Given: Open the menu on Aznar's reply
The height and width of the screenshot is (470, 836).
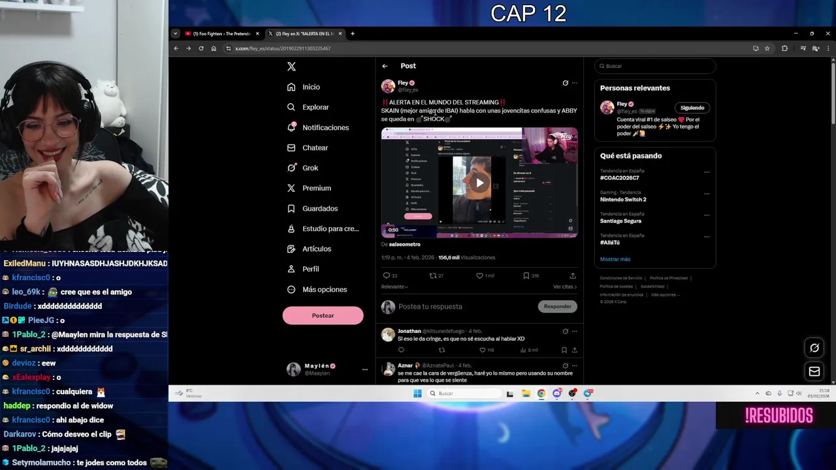Looking at the screenshot, I should click(575, 366).
